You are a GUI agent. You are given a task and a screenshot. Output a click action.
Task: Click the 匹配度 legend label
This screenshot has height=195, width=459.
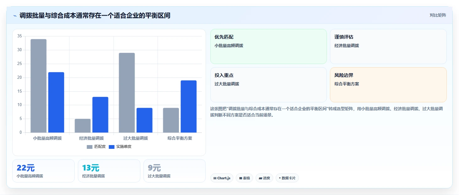[100, 147]
